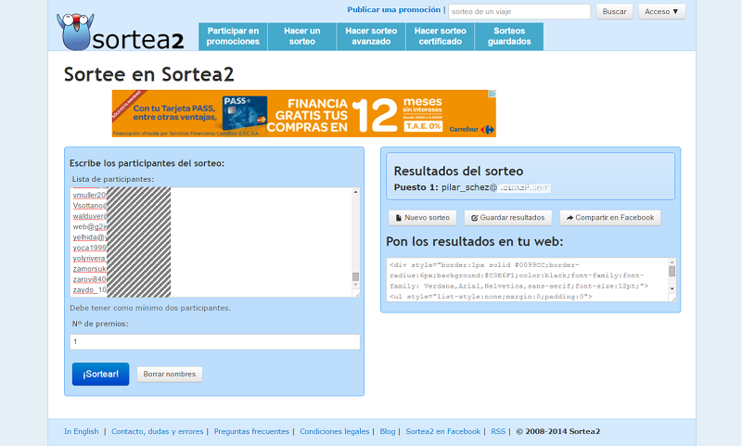Follow the Publicar una promoción link
This screenshot has width=742, height=446.
394,10
